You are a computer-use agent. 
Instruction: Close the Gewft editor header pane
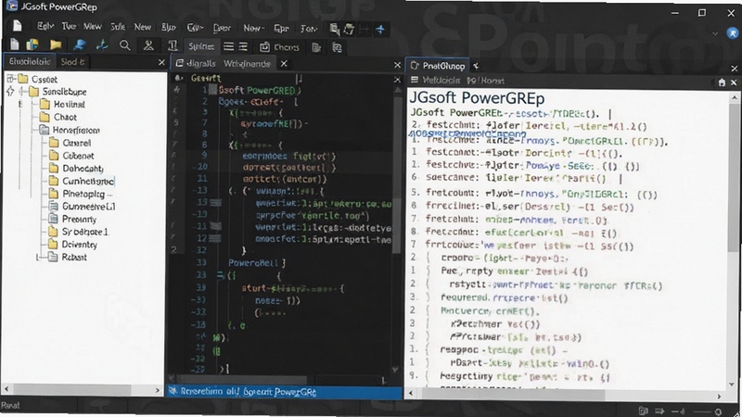[397, 80]
